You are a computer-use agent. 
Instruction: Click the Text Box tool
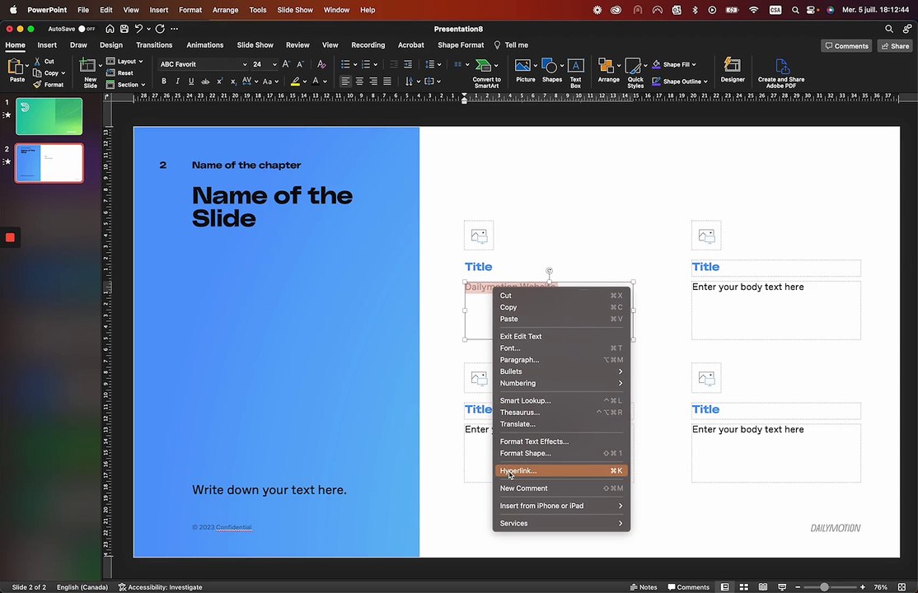(575, 72)
